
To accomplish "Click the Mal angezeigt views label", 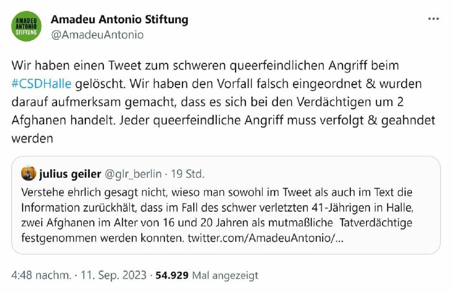I will (225, 276).
